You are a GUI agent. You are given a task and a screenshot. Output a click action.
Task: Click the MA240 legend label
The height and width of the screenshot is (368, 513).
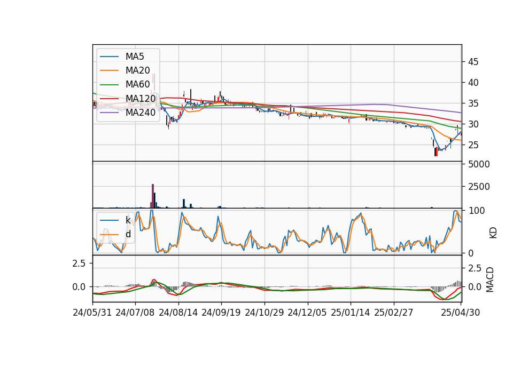click(x=141, y=113)
